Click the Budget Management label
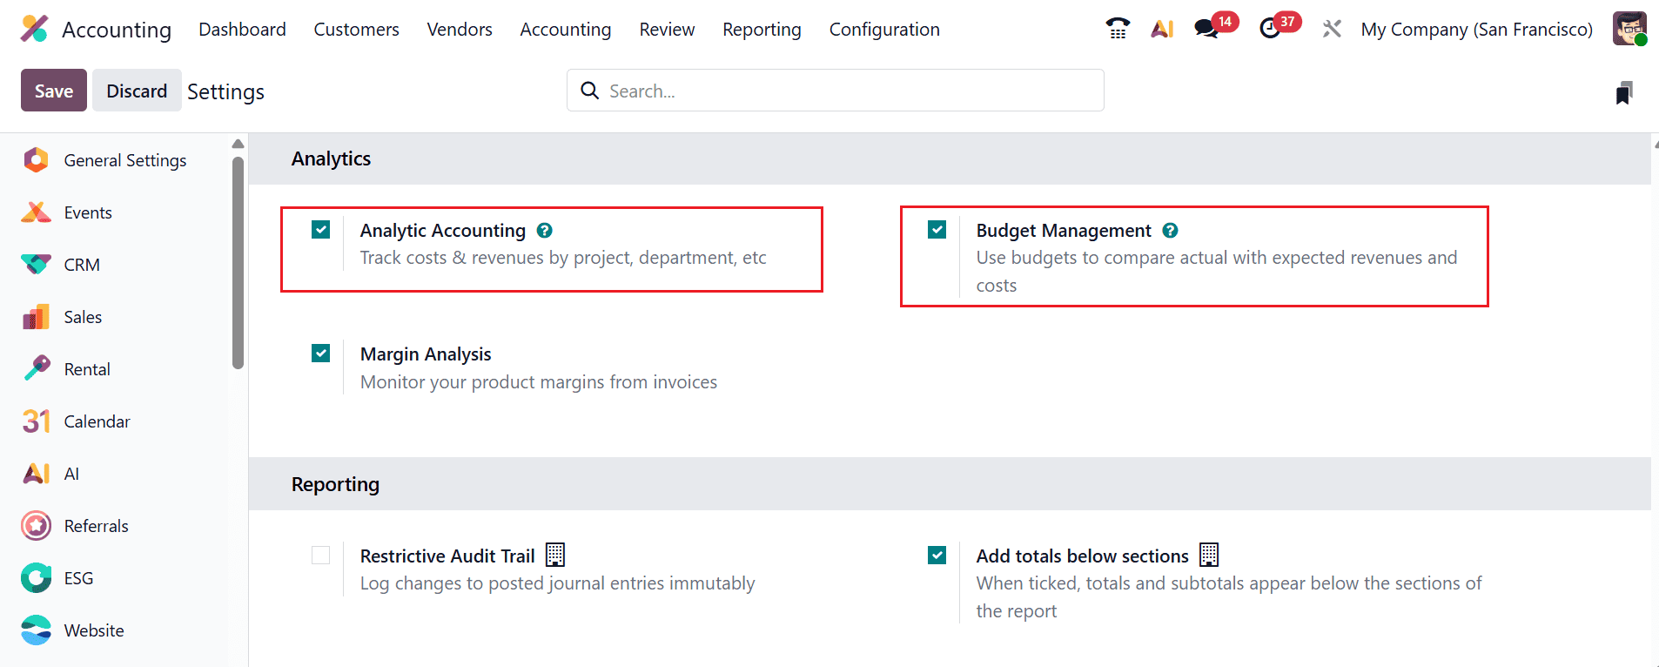 pos(1064,231)
